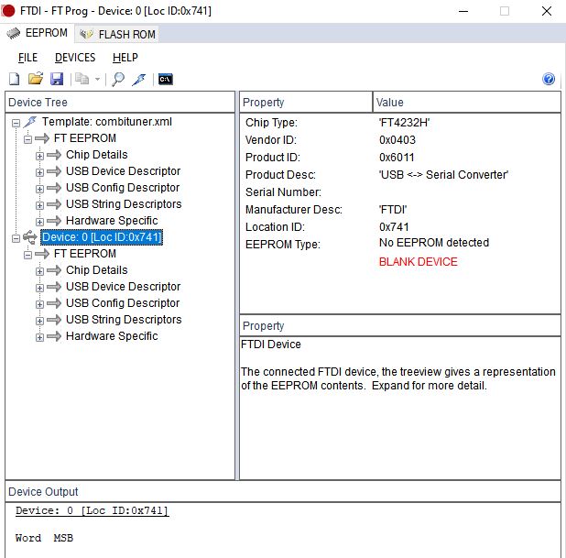Expand USB Config Descriptor under the template

pyautogui.click(x=39, y=189)
